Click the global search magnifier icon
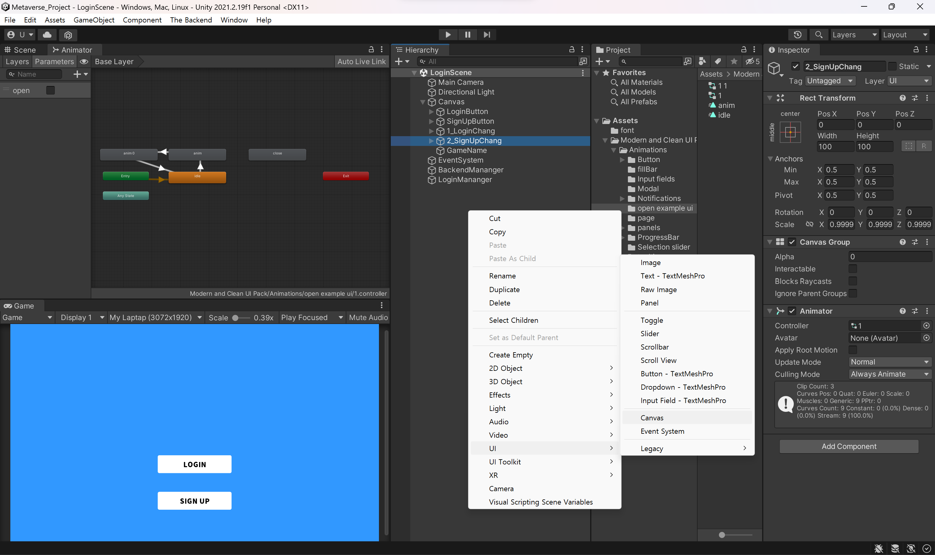935x555 pixels. (x=818, y=34)
